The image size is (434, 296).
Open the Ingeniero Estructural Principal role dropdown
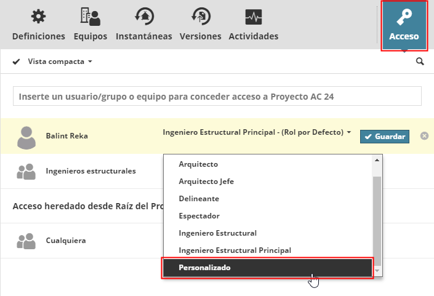click(x=257, y=132)
